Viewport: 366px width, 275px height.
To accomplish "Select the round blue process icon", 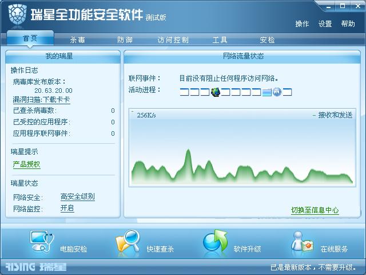I will (x=277, y=92).
